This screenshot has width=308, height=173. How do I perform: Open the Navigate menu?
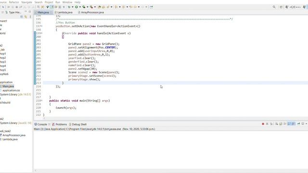point(26,2)
